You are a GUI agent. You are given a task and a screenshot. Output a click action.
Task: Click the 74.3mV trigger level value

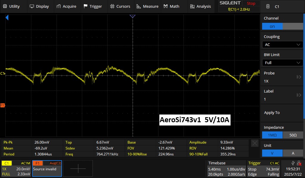[x=272, y=169]
